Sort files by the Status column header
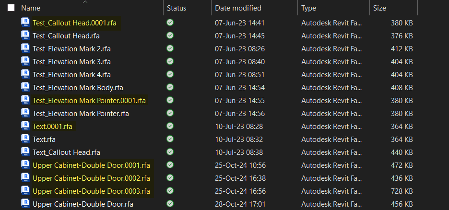 tap(177, 8)
